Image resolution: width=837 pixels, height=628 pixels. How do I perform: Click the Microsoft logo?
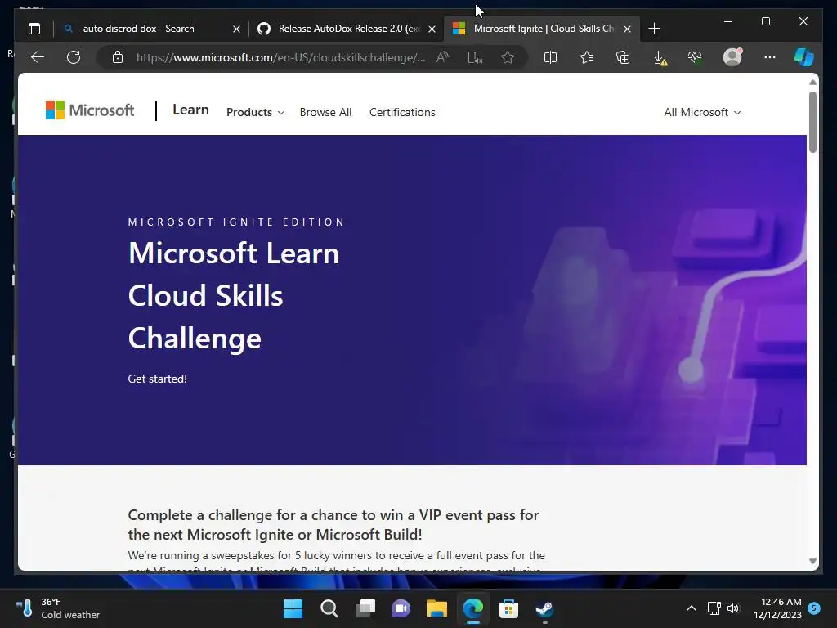pos(90,110)
